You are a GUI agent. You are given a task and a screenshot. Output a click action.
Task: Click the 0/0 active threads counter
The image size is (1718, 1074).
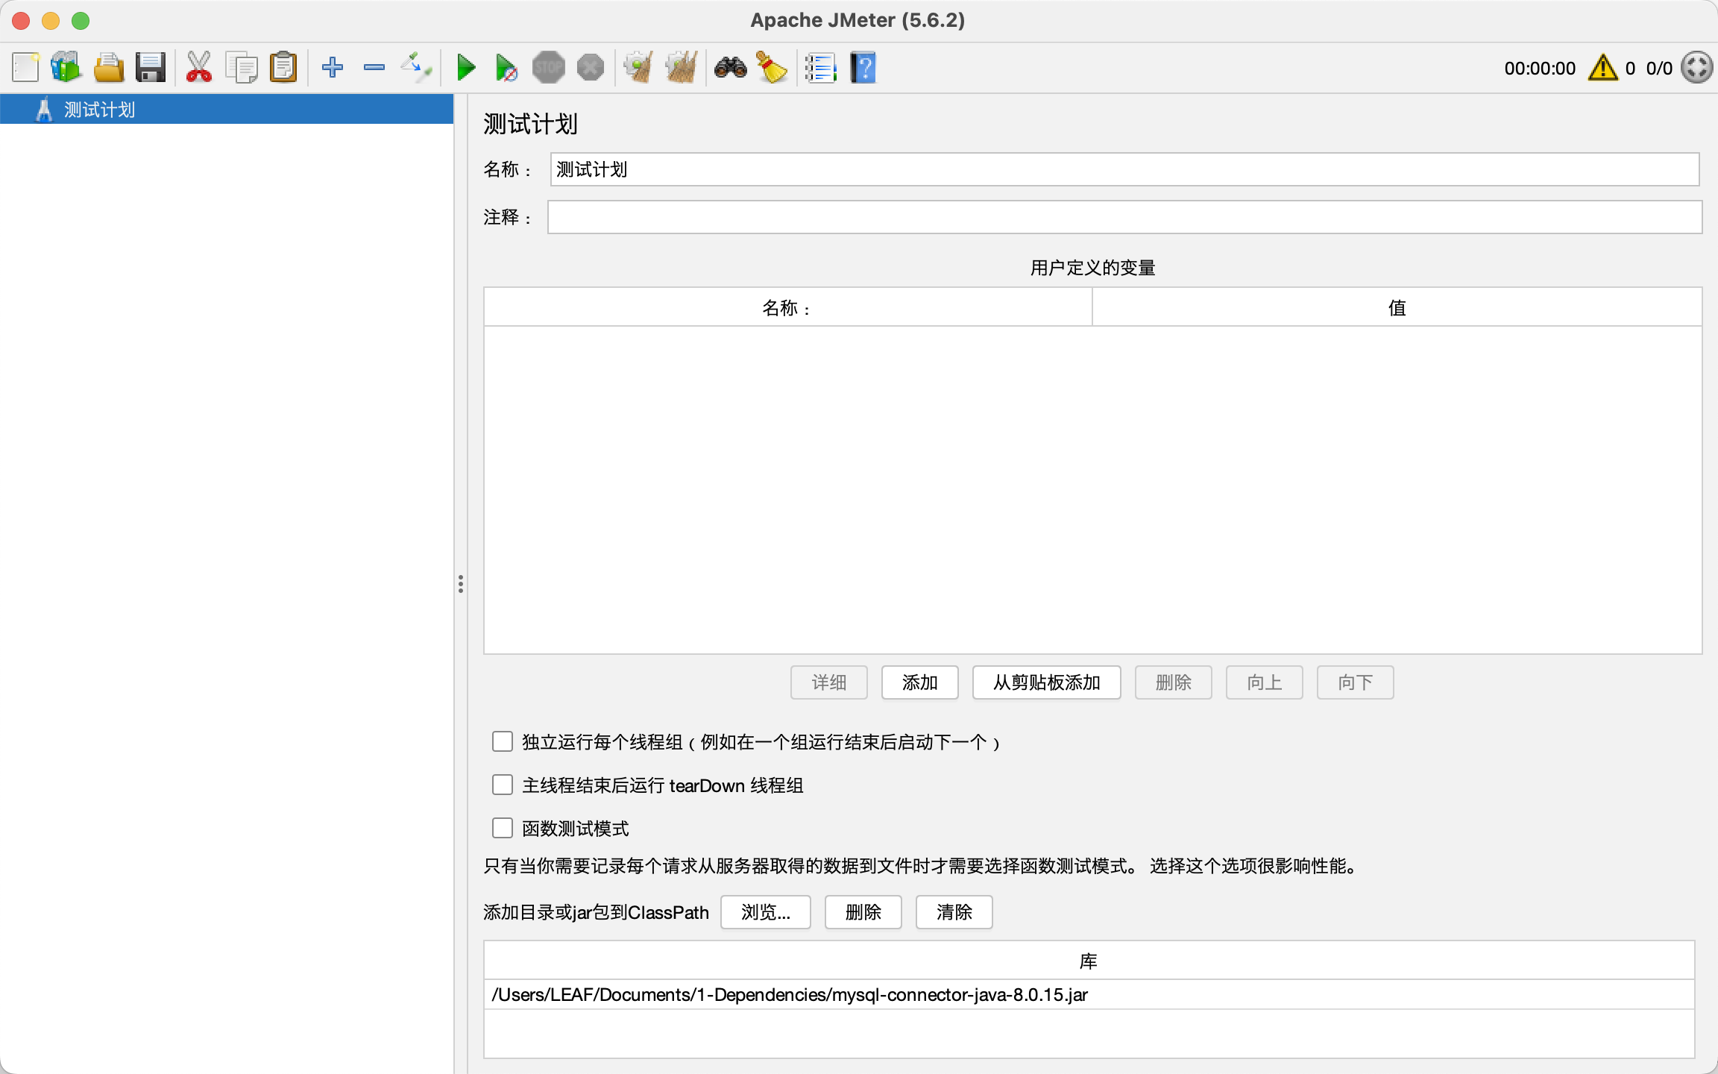point(1659,69)
